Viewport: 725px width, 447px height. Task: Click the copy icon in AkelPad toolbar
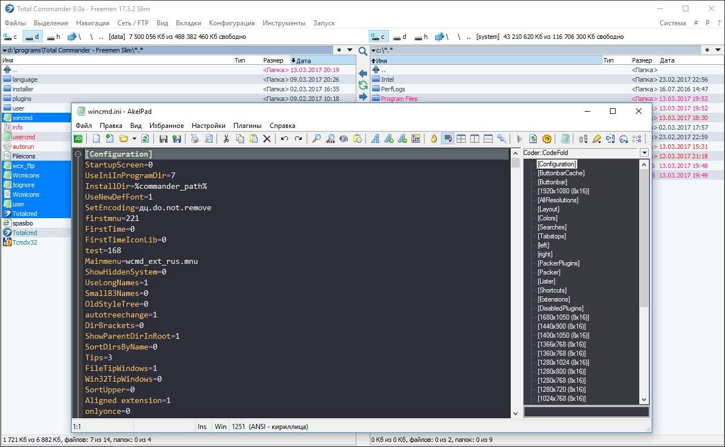coord(240,139)
